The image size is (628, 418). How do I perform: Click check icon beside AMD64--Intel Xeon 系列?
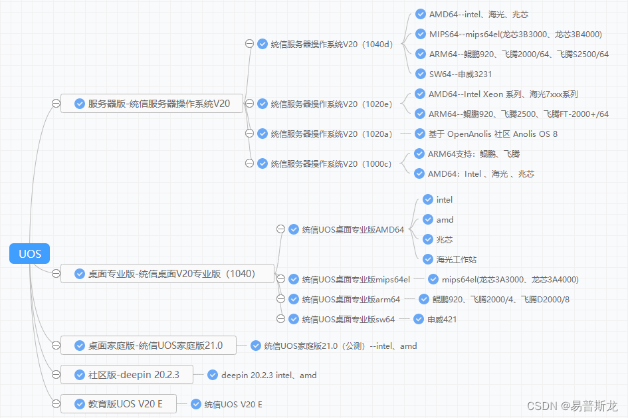tap(420, 94)
